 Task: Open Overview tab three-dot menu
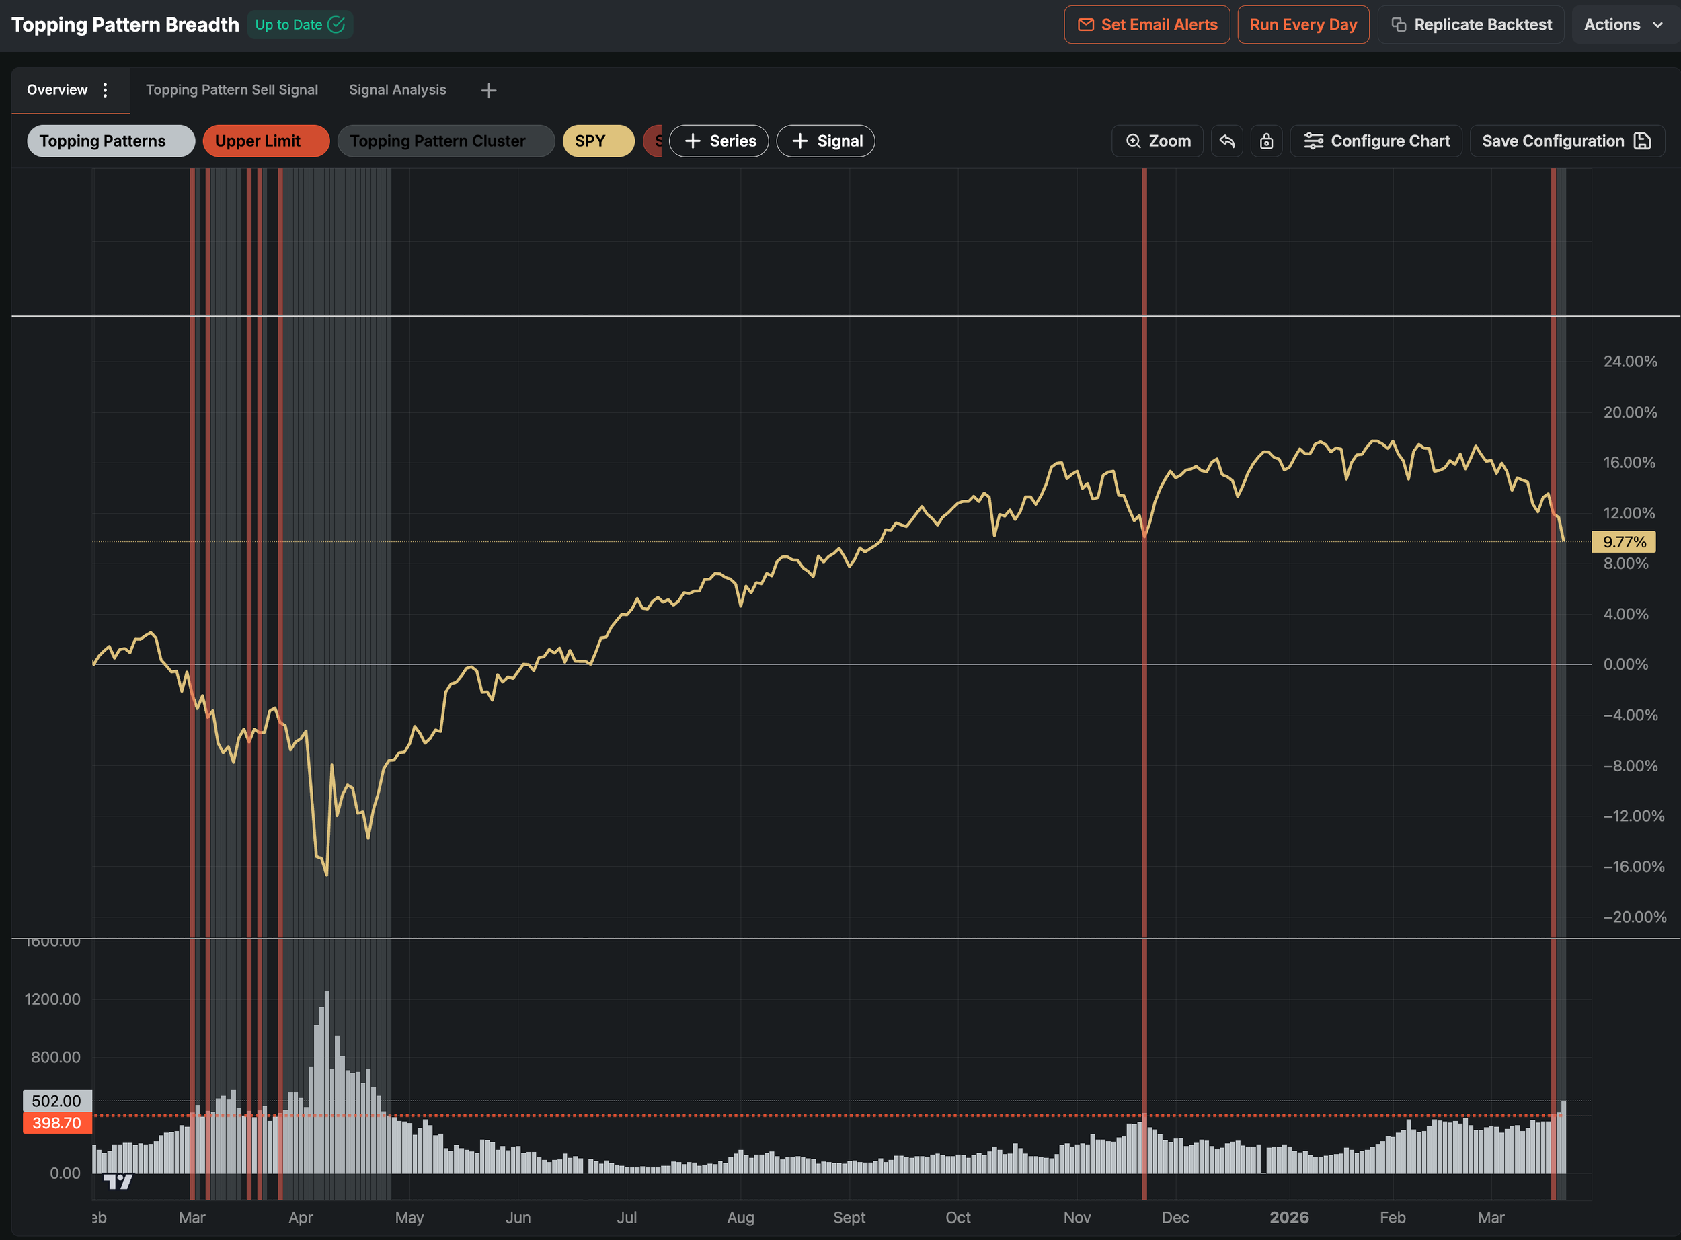[x=105, y=90]
